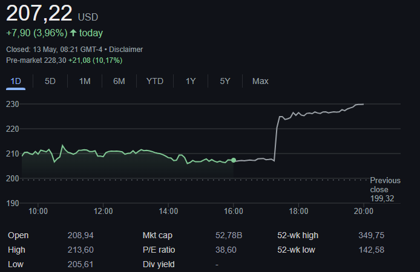Switch to the 5D range tab
This screenshot has height=272, width=420.
click(x=50, y=81)
